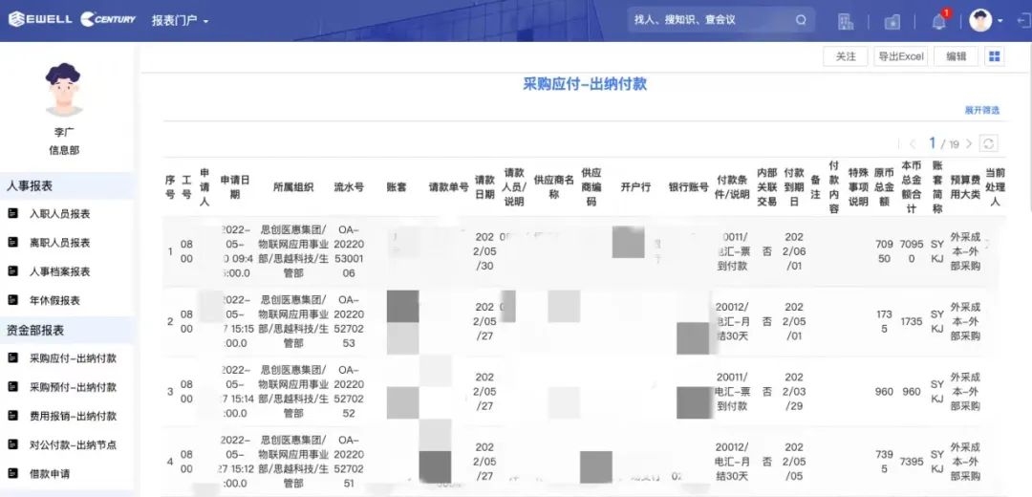Image resolution: width=1032 pixels, height=497 pixels.
Task: Collapse the 人事报表 section
Action: click(67, 186)
